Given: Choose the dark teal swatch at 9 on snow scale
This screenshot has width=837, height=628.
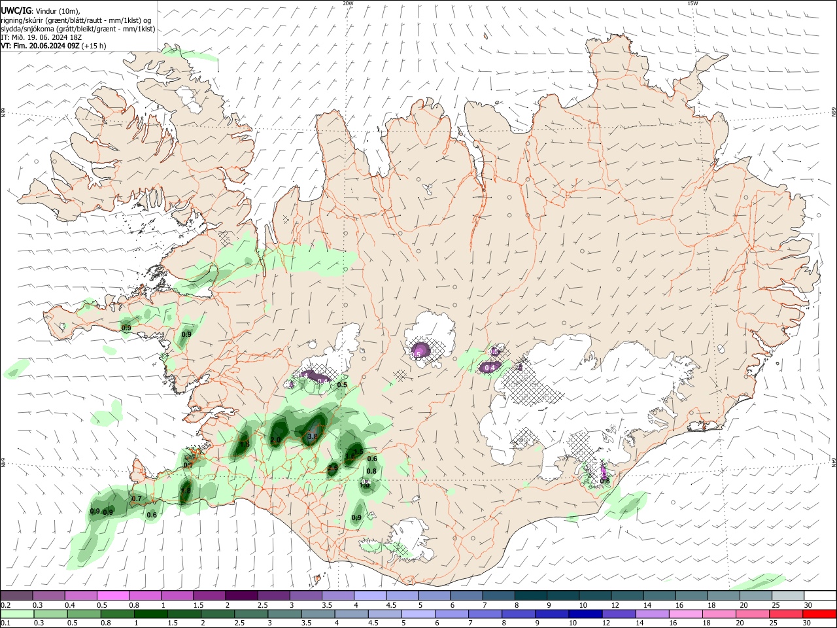Looking at the screenshot, I should tap(562, 595).
